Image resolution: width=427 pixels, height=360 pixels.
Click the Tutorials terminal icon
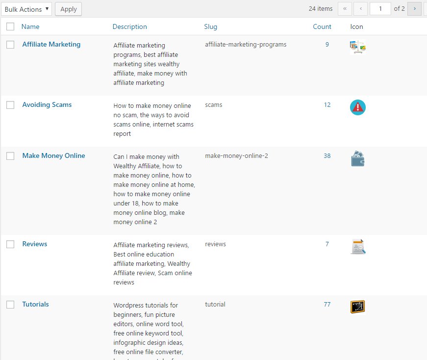[357, 307]
